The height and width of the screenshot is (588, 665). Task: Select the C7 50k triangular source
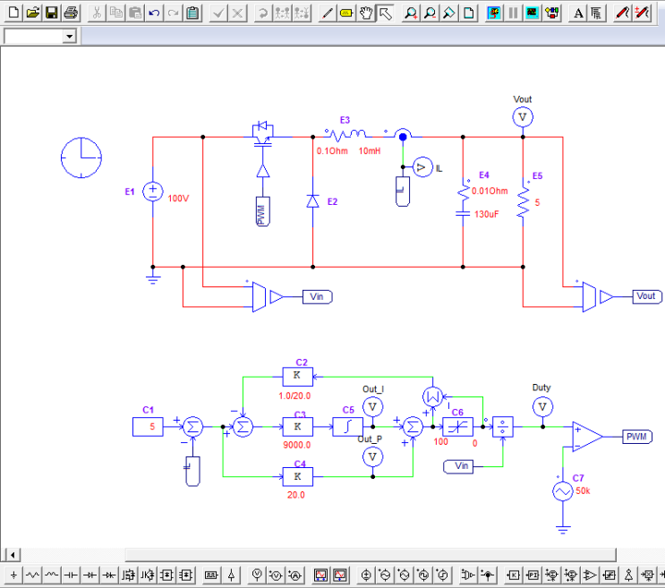(x=562, y=491)
